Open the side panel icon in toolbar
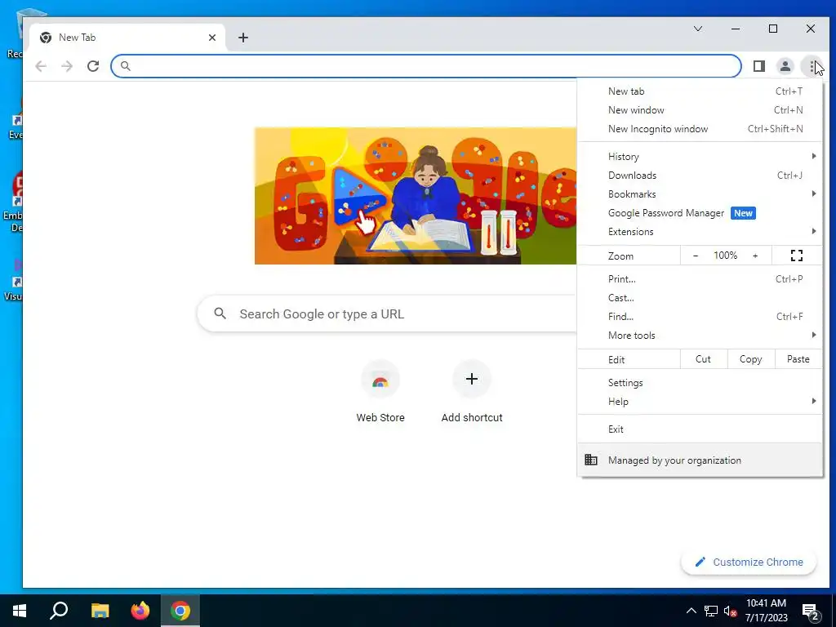The image size is (836, 627). [x=758, y=66]
